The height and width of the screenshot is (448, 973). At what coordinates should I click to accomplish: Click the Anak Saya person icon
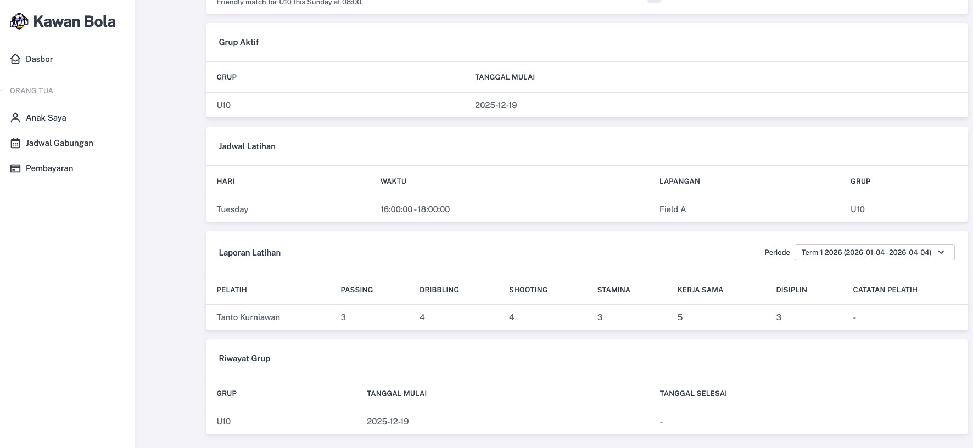pyautogui.click(x=15, y=118)
